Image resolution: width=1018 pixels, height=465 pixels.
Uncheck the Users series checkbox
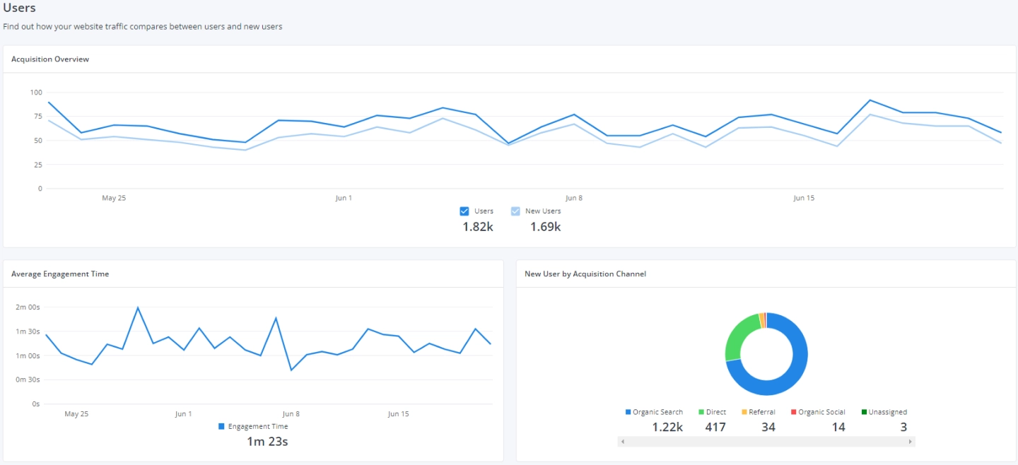coord(464,211)
